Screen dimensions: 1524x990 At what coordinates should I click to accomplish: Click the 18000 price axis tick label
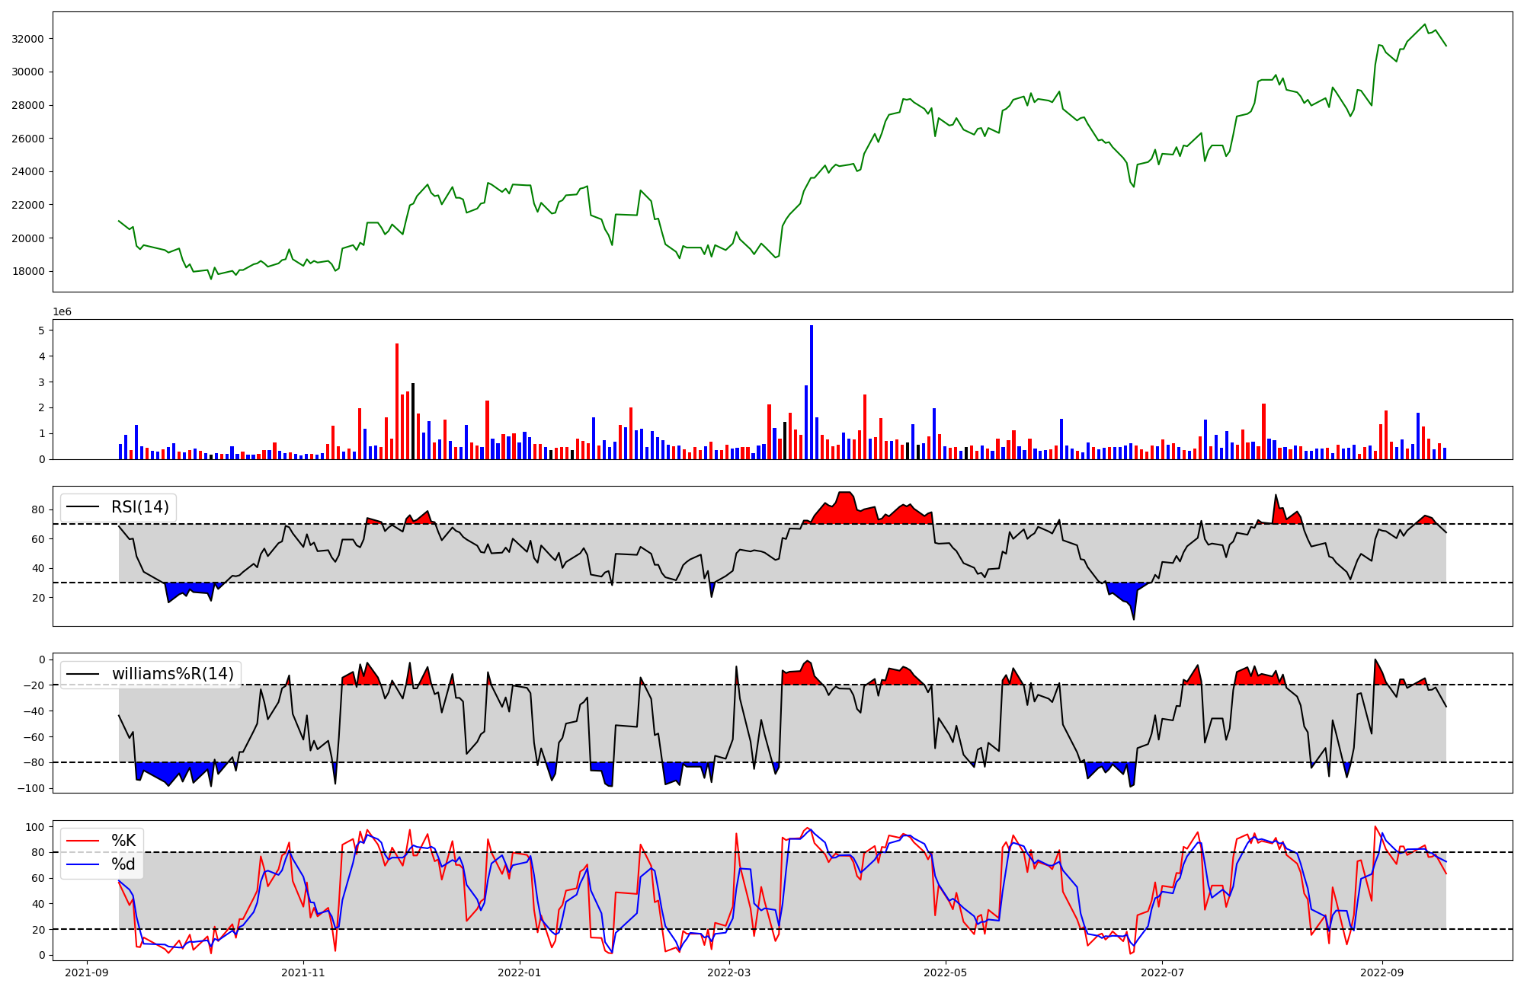coord(27,271)
